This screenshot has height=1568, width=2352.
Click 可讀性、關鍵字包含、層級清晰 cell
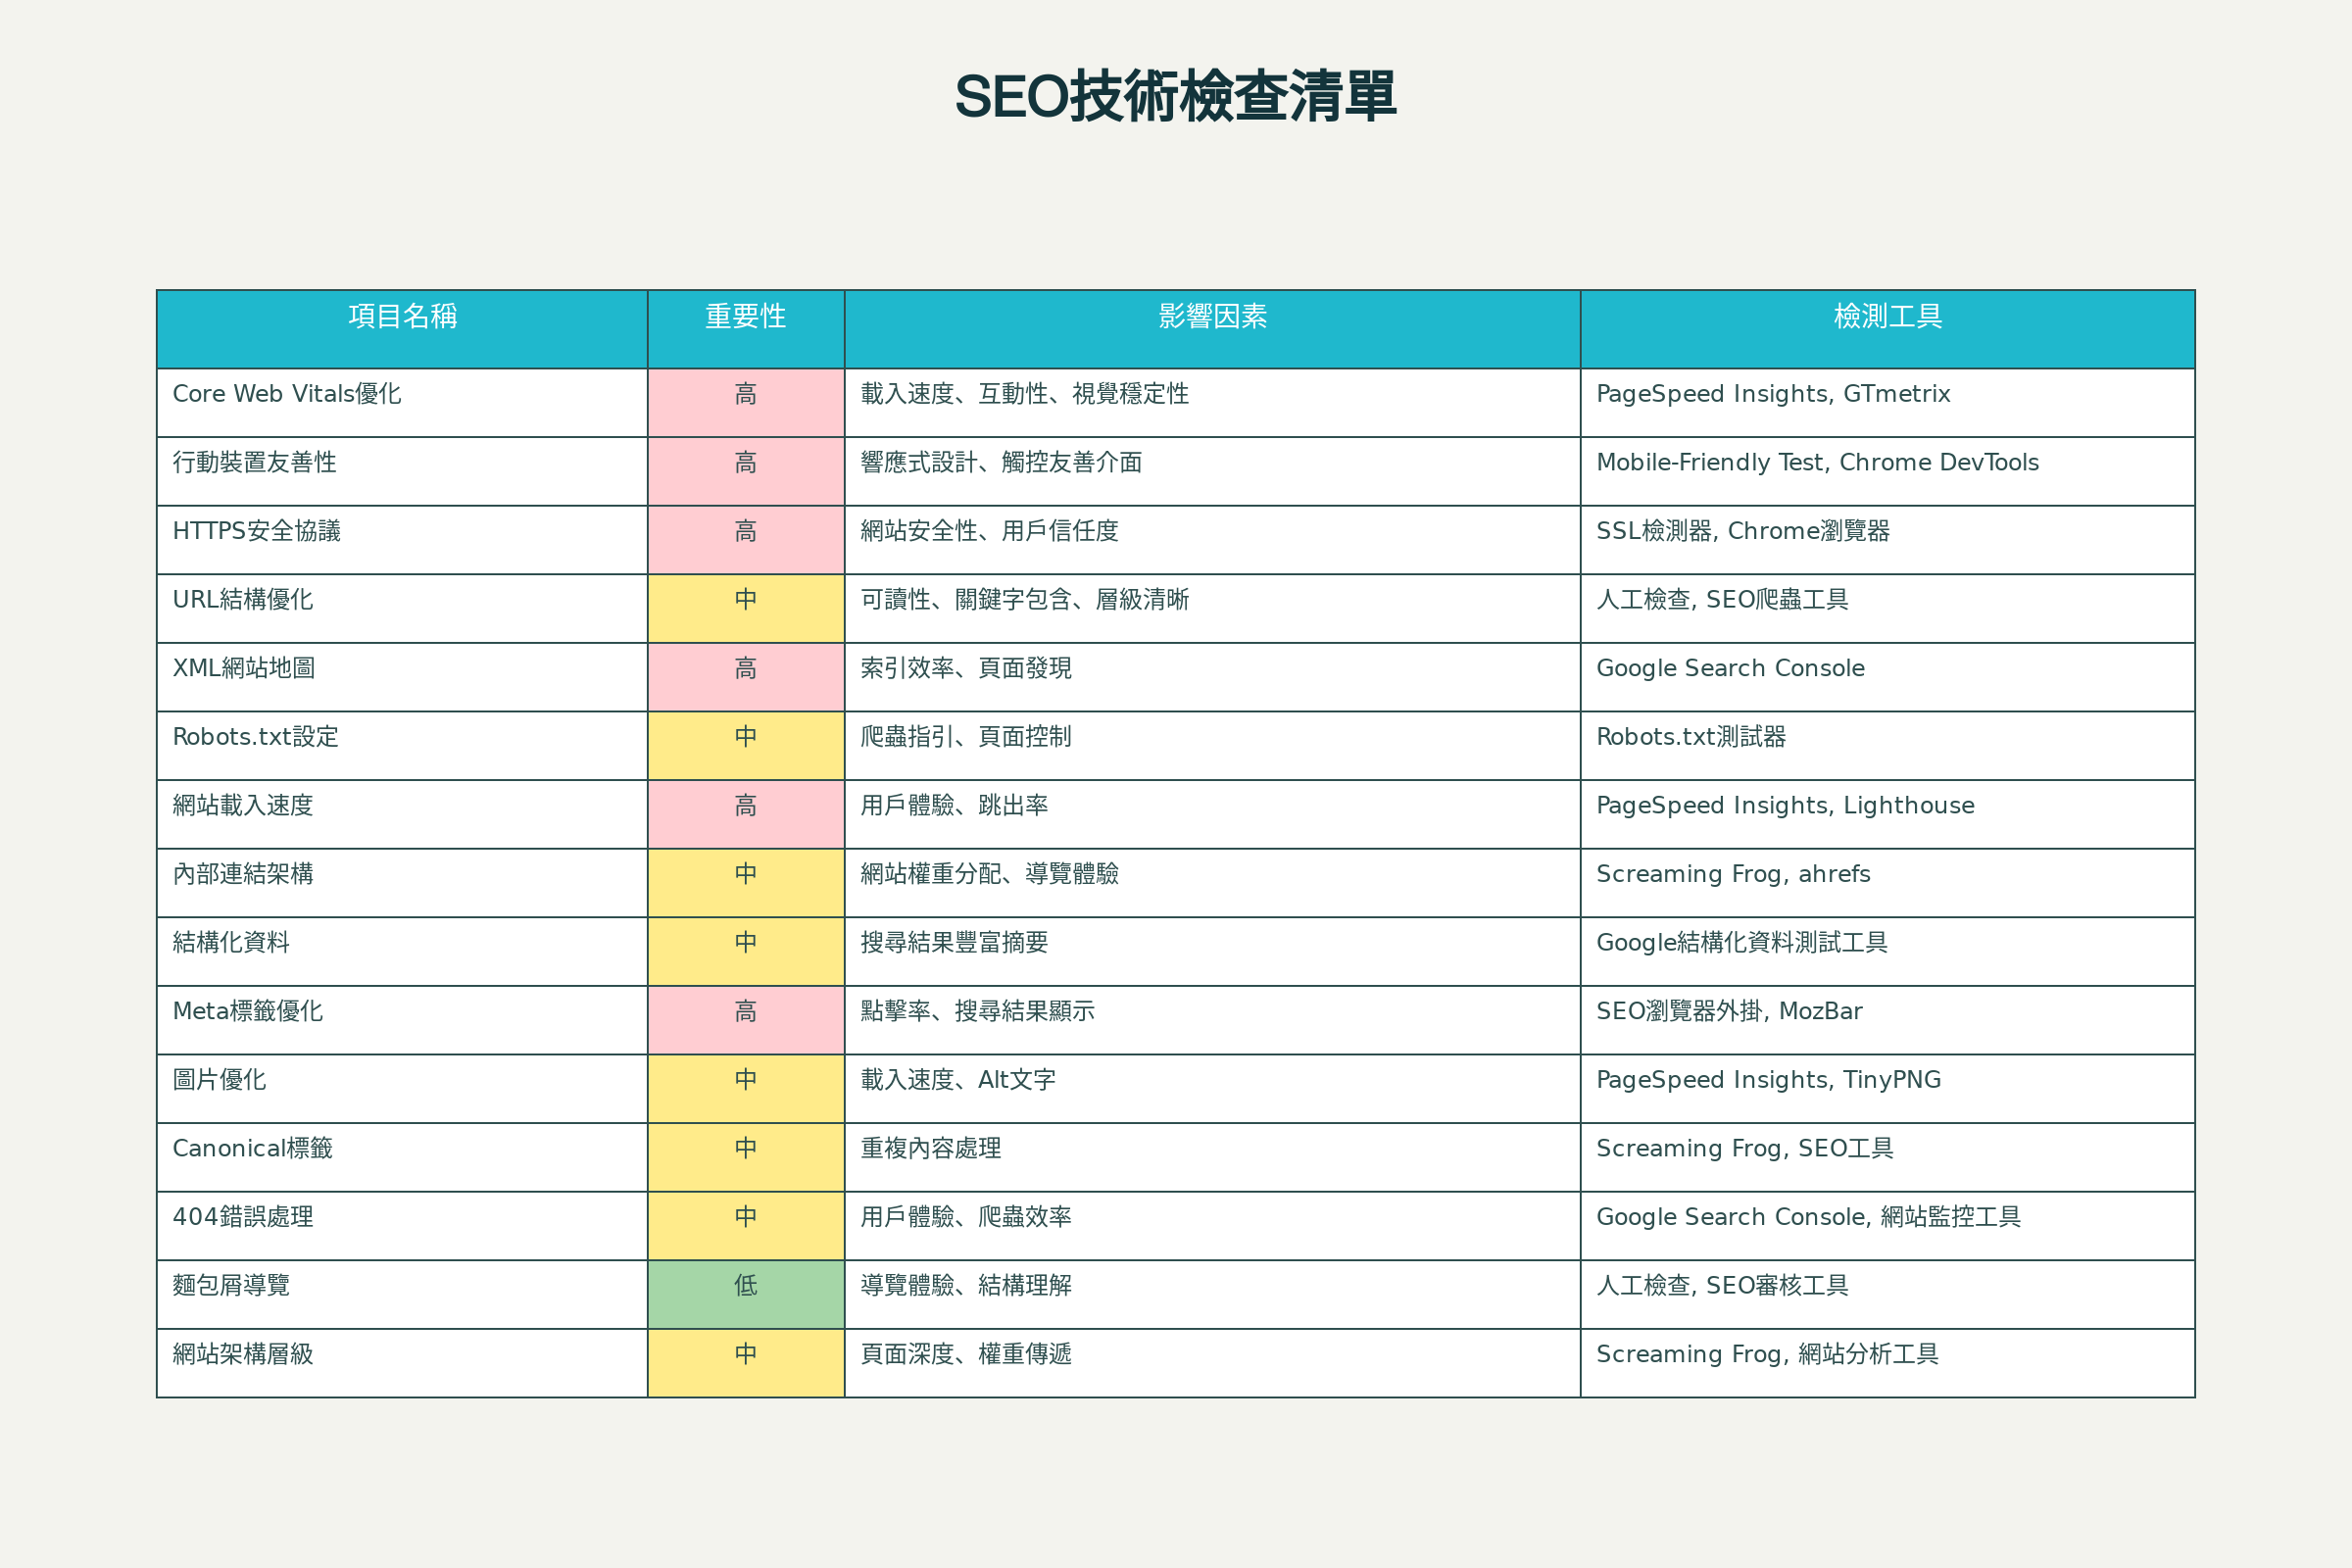pos(1212,608)
